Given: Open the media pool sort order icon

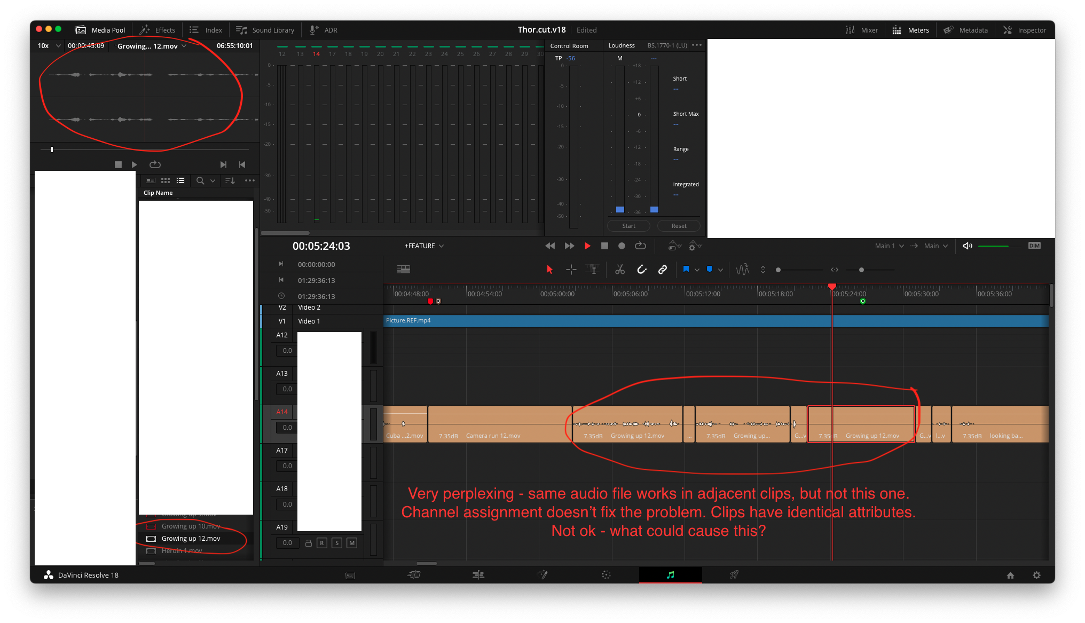Looking at the screenshot, I should [x=230, y=180].
